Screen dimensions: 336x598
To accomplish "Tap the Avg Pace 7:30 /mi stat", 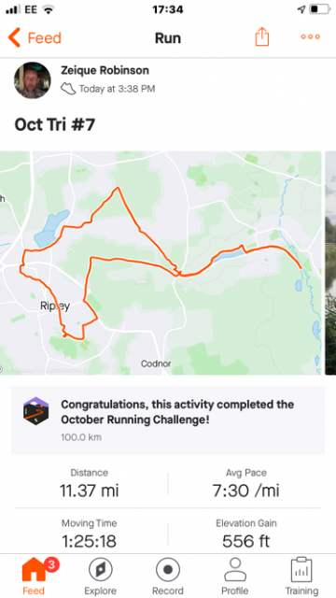I will point(245,483).
